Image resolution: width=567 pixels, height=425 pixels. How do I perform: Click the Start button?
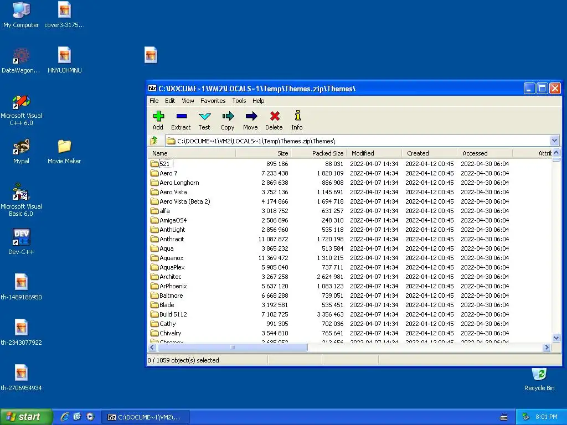pyautogui.click(x=26, y=417)
